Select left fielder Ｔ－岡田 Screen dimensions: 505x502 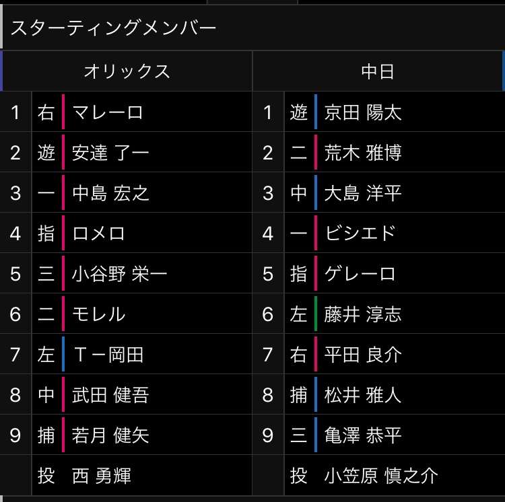tap(108, 355)
